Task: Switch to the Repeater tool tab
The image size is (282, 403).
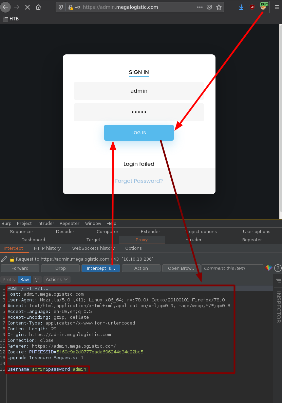Action: [x=252, y=240]
